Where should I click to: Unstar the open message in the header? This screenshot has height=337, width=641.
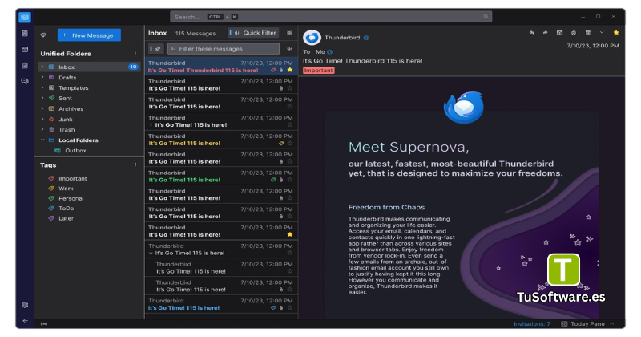click(x=616, y=32)
